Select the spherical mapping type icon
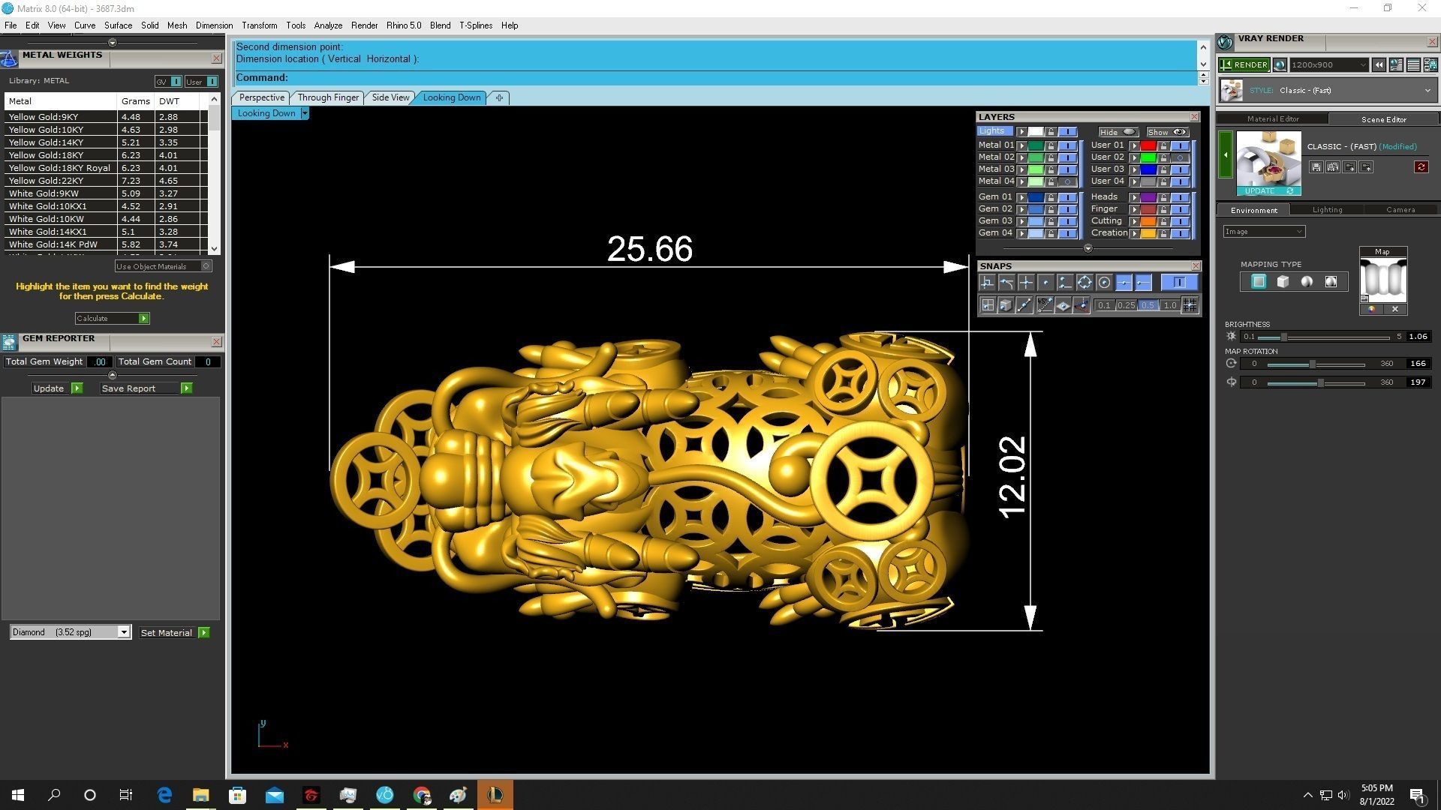 click(1307, 281)
